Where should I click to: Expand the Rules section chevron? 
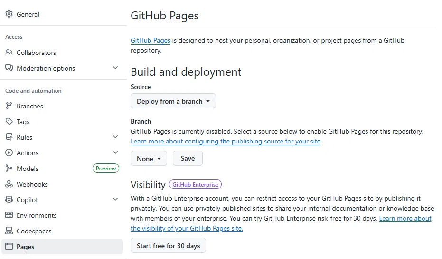pos(115,137)
